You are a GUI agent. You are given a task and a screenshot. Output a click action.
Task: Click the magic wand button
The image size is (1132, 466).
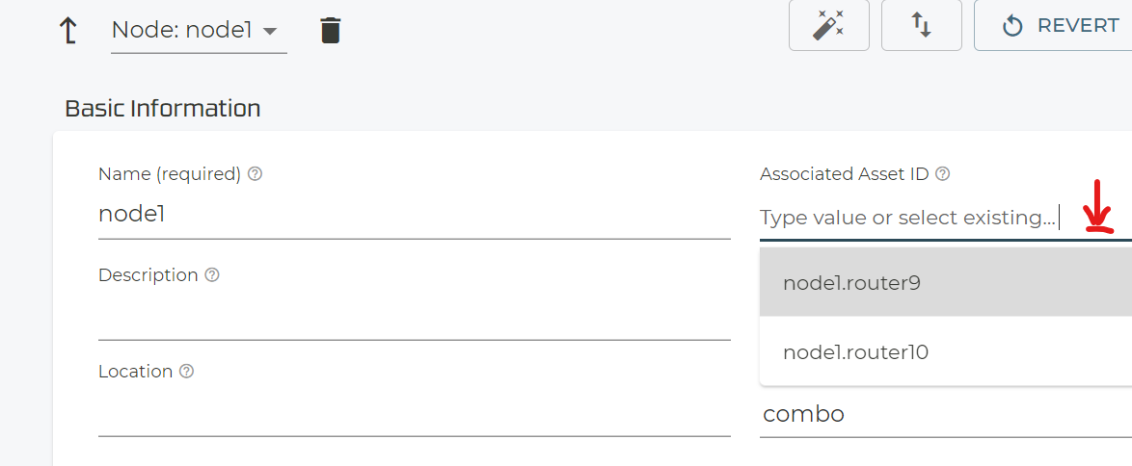point(828,26)
